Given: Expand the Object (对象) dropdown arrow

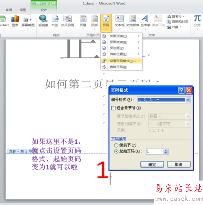Looking at the screenshot, I should (x=181, y=27).
